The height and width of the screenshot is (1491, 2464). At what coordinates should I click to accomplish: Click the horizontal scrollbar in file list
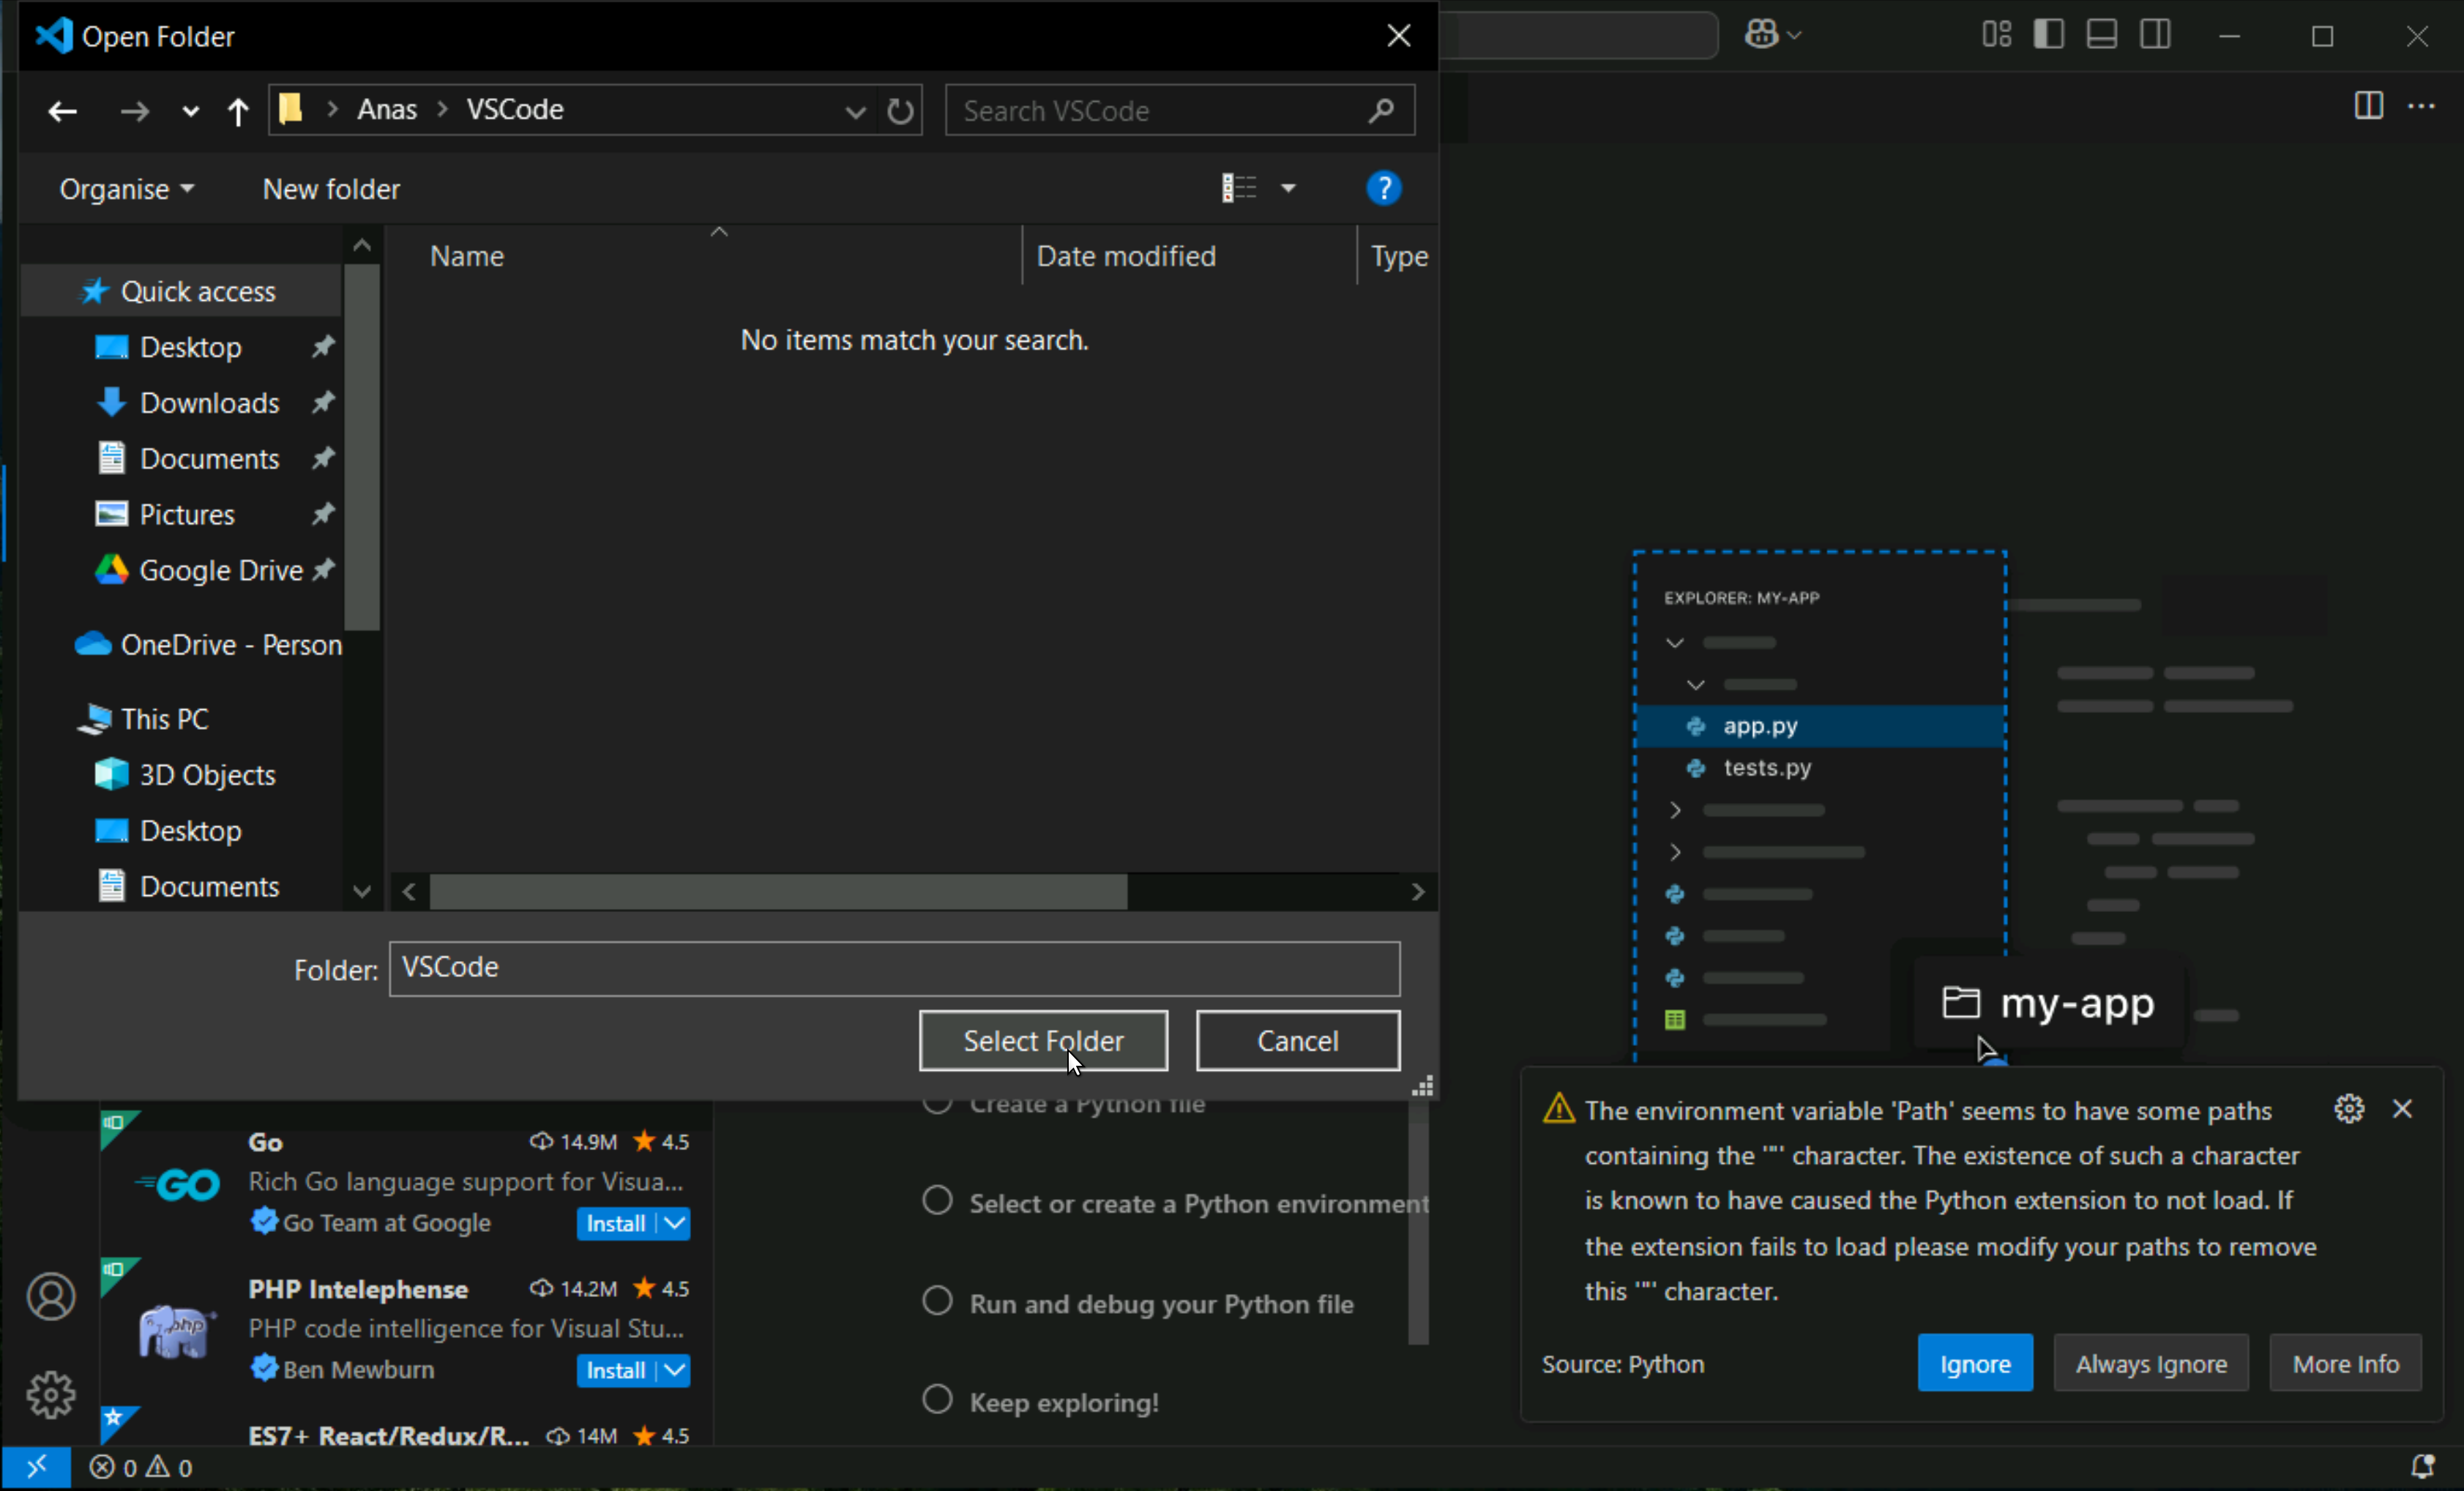point(778,892)
